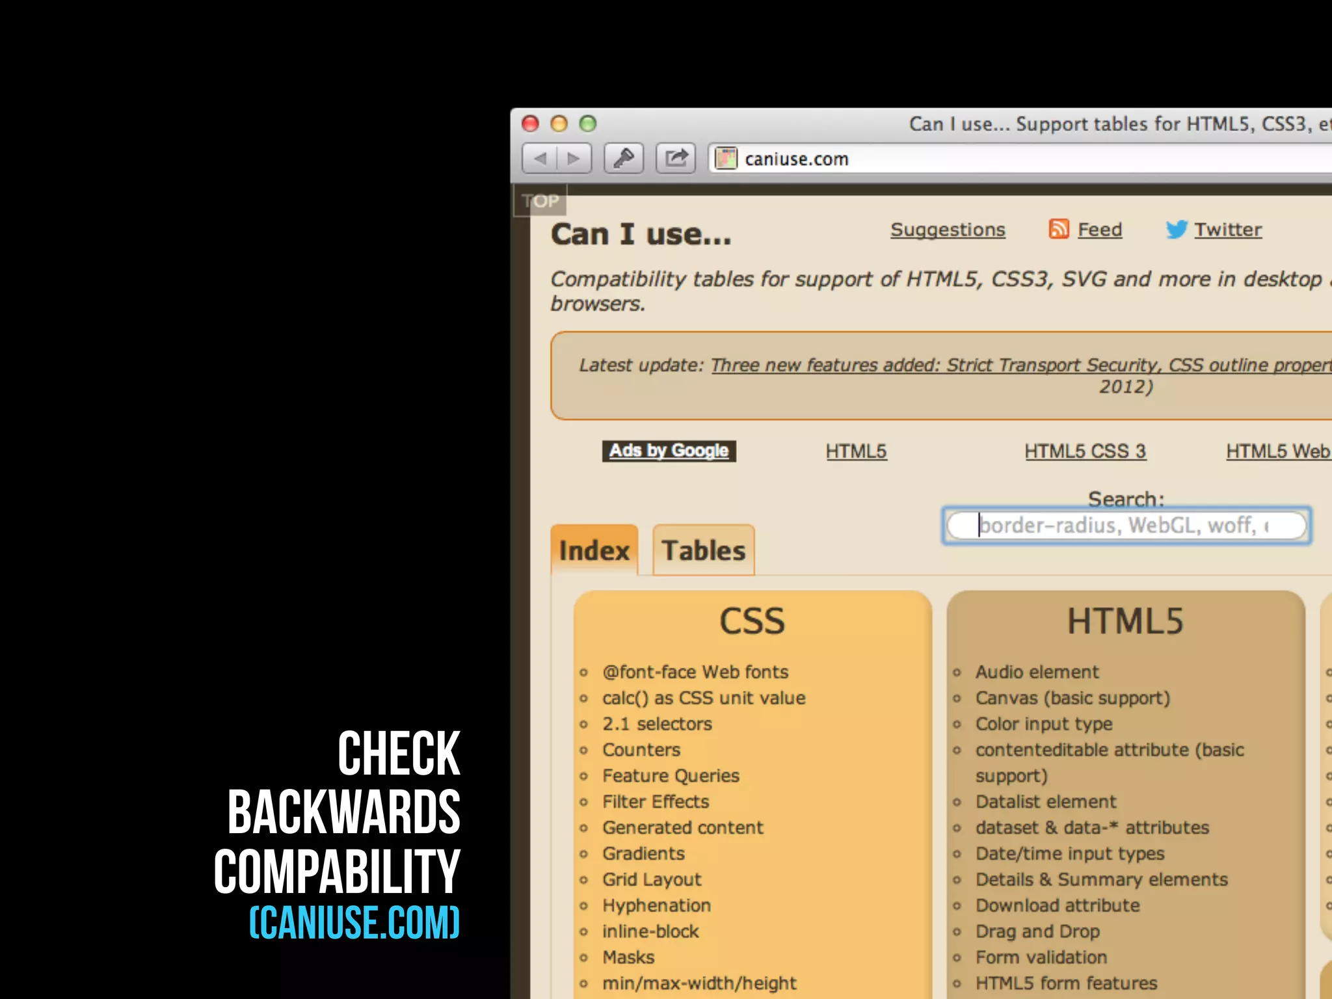Minimize window using the yellow button

pyautogui.click(x=559, y=124)
